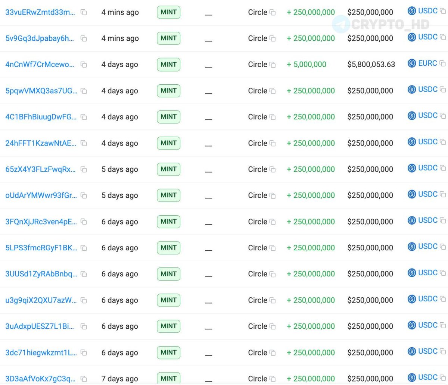Open transaction oUdArYMWwr93fGr link
The image size is (448, 385).
click(x=41, y=195)
